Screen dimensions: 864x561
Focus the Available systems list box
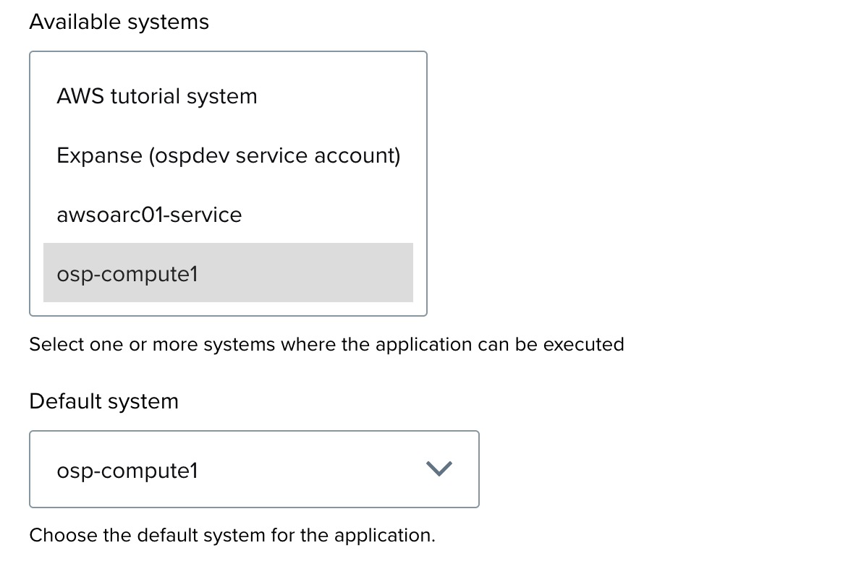(x=228, y=65)
